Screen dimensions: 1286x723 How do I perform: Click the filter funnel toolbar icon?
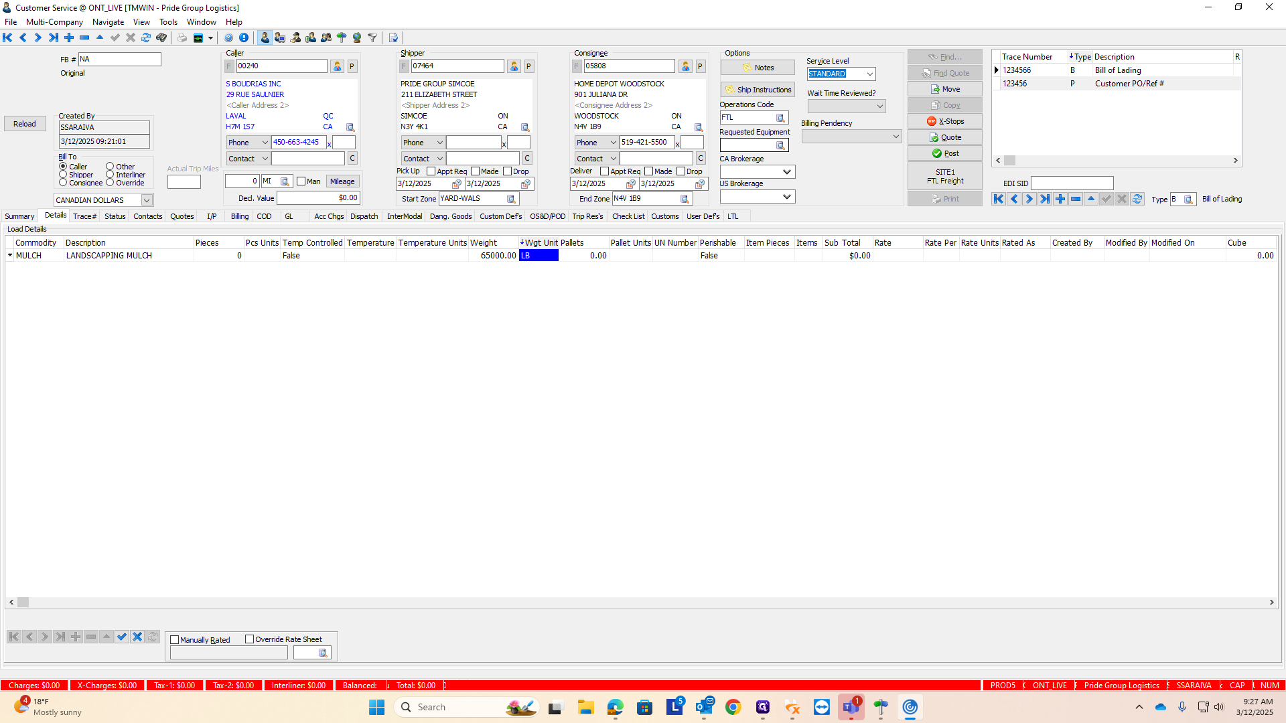pyautogui.click(x=372, y=37)
